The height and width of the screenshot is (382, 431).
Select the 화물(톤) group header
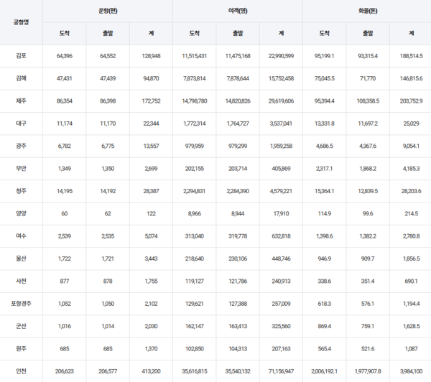tap(368, 11)
